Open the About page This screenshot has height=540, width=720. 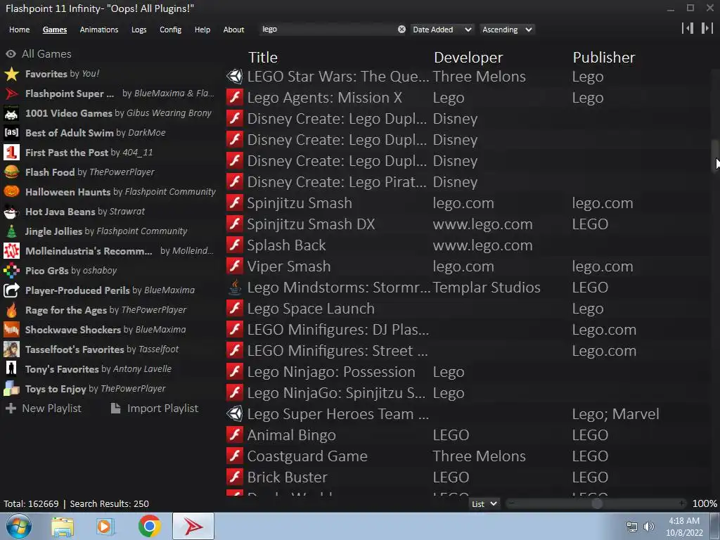point(233,30)
